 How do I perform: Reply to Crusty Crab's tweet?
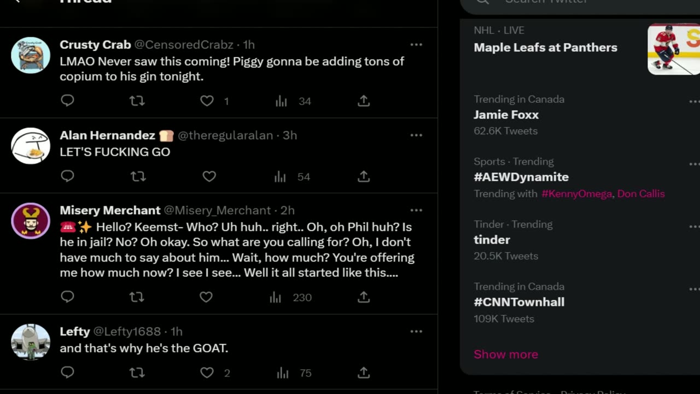click(x=67, y=101)
